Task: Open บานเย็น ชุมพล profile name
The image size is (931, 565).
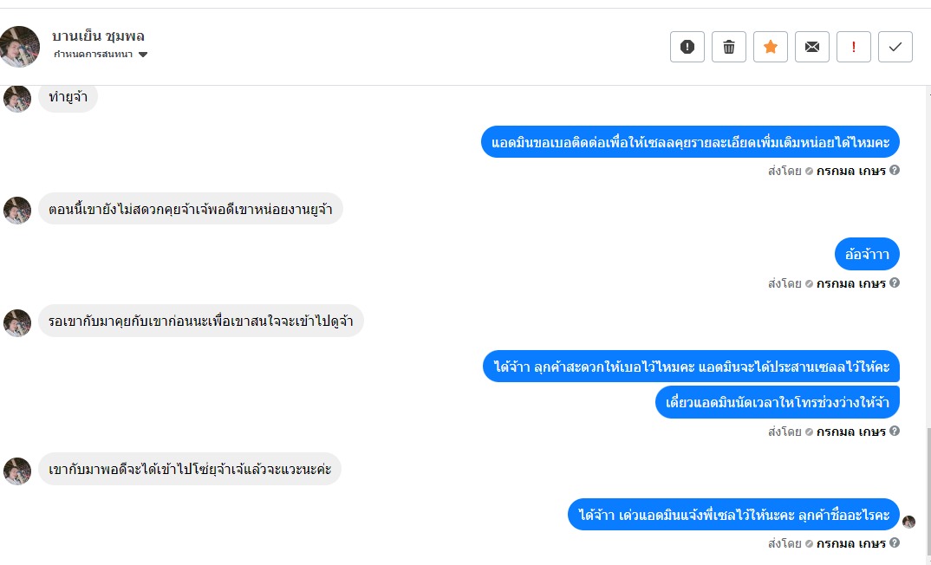Action: (x=98, y=36)
